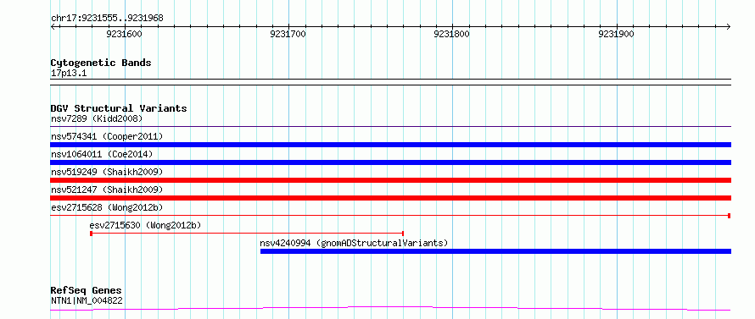Viewport: 755px width, 319px height.
Task: Click ruler tick label 9231700
Action: pyautogui.click(x=288, y=34)
